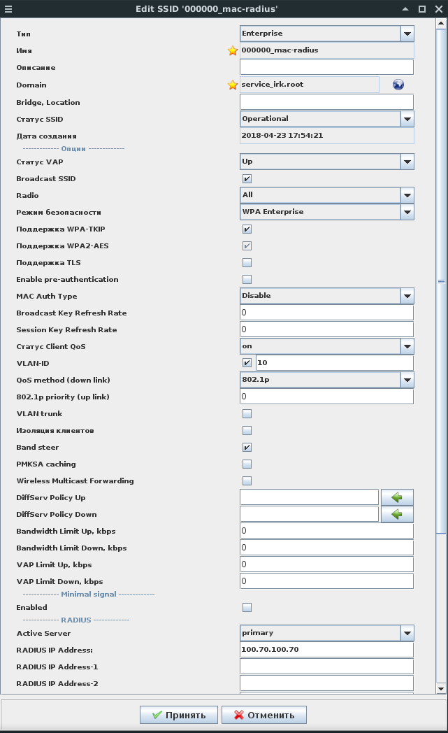The height and width of the screenshot is (733, 448).
Task: Click the Принять button
Action: (x=180, y=715)
